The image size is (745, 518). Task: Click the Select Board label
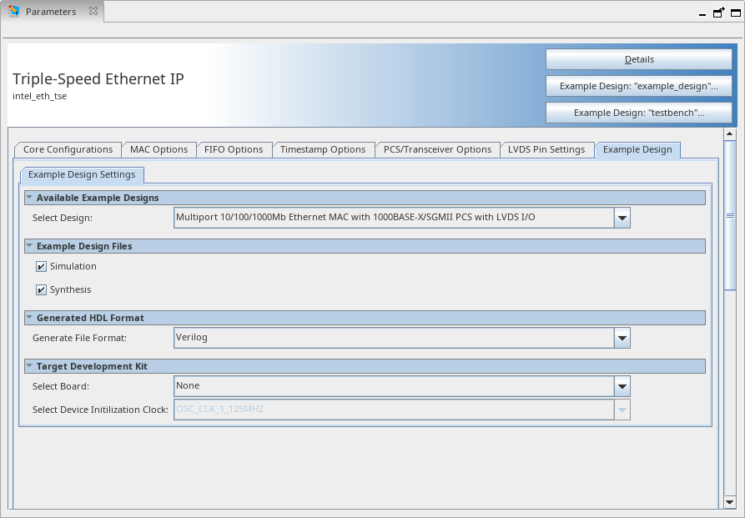[x=61, y=386]
